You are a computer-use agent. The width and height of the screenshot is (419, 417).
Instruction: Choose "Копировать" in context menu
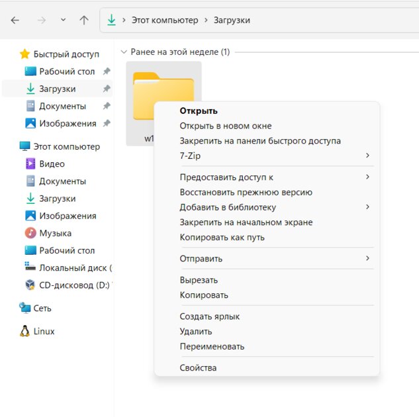click(204, 295)
